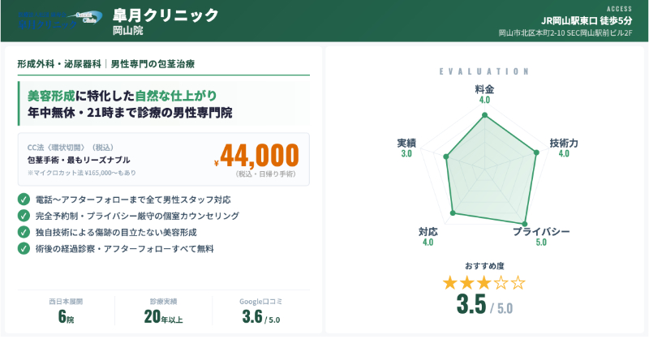The image size is (649, 339).
Task: Click the fourth empty rating star
Action: click(x=502, y=283)
